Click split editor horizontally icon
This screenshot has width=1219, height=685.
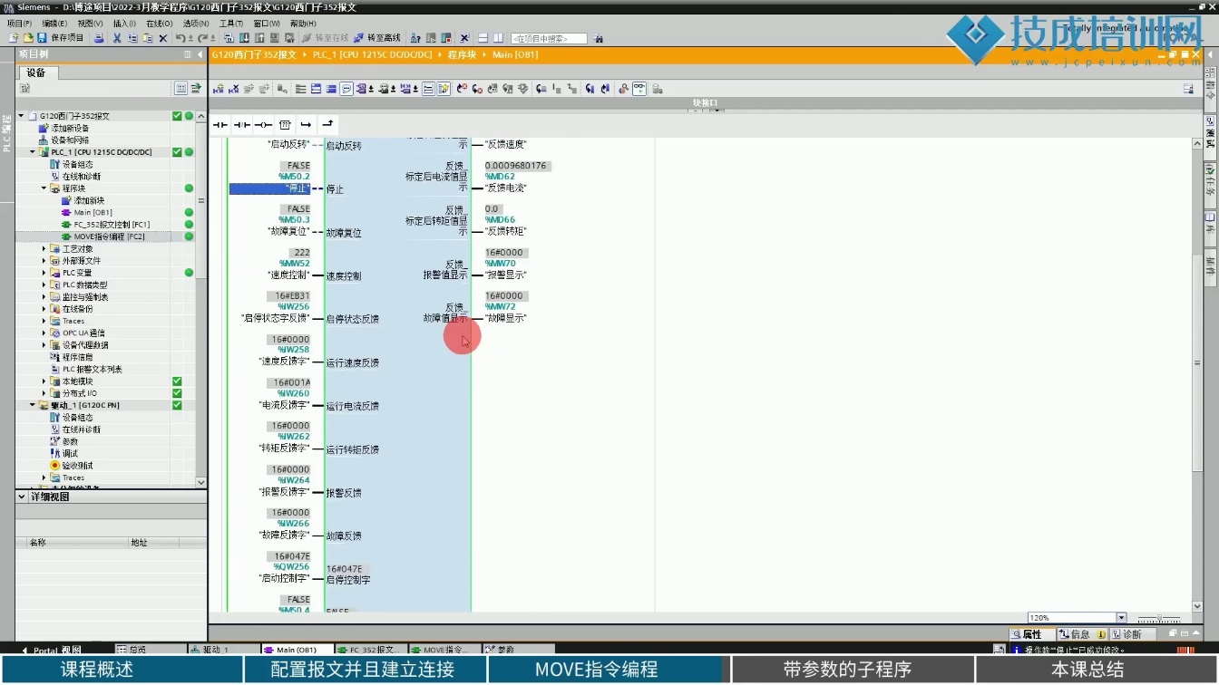click(483, 38)
